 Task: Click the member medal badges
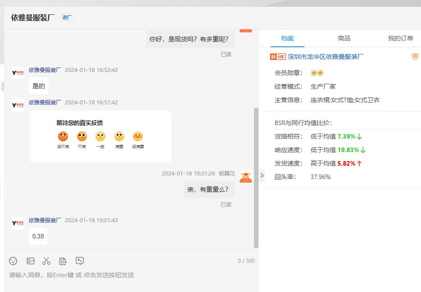pos(317,73)
